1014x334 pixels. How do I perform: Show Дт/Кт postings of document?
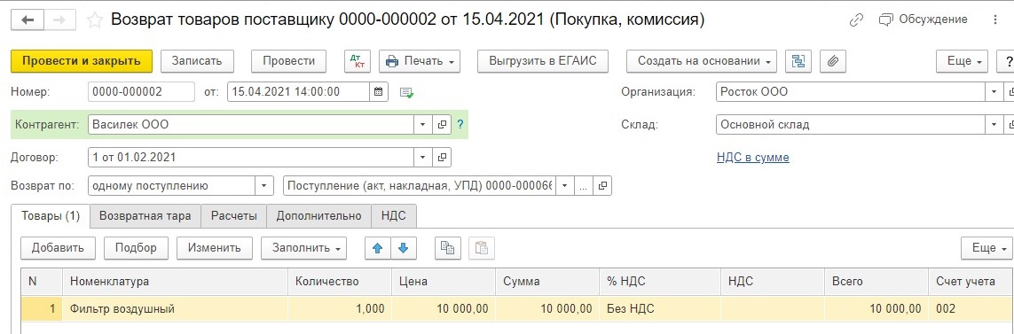click(x=357, y=61)
